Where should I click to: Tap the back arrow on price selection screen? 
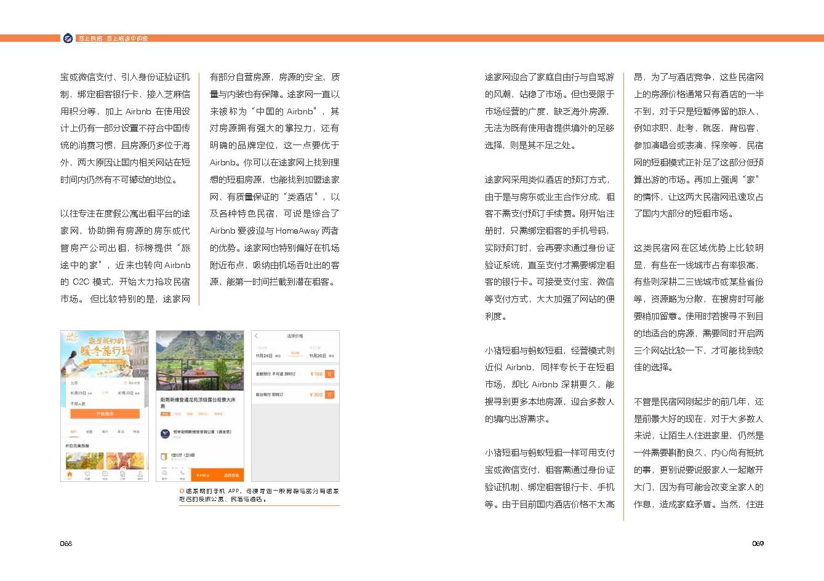click(x=257, y=336)
